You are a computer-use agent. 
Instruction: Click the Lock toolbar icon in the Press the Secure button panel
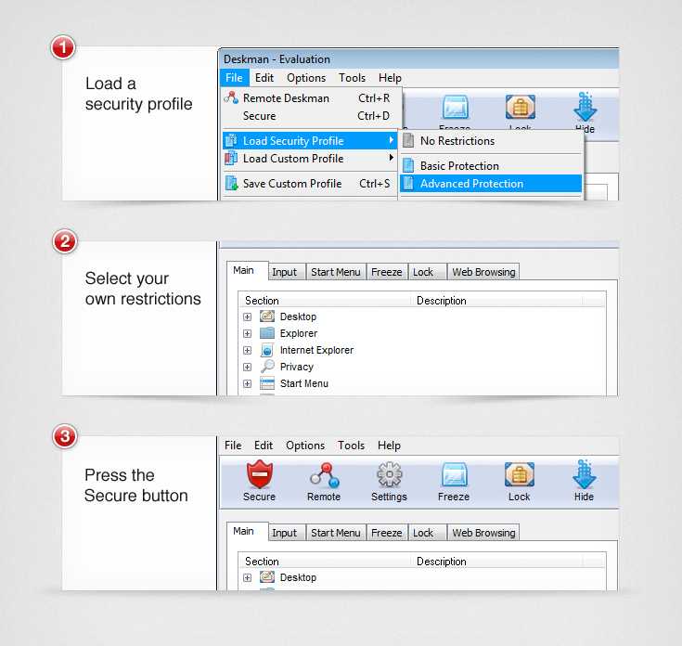pos(520,474)
